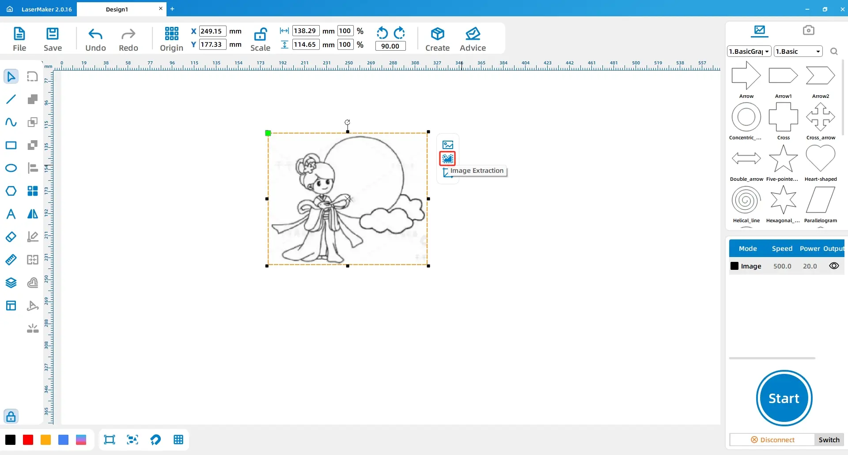Click the align-left objects tool
The height and width of the screenshot is (455, 848).
[x=33, y=168]
